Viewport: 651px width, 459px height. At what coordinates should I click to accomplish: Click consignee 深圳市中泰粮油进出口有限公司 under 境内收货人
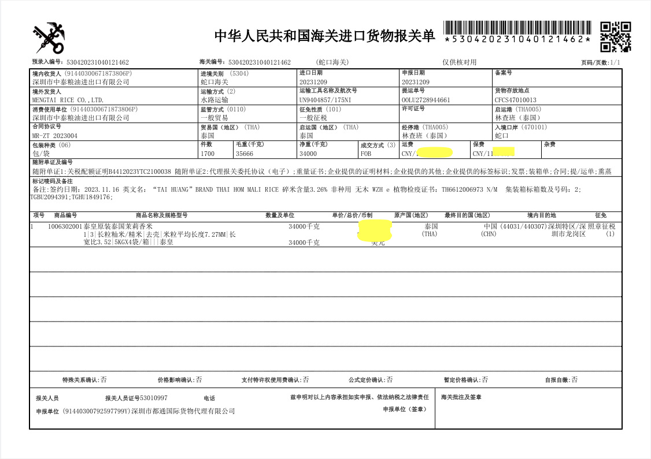(x=81, y=82)
